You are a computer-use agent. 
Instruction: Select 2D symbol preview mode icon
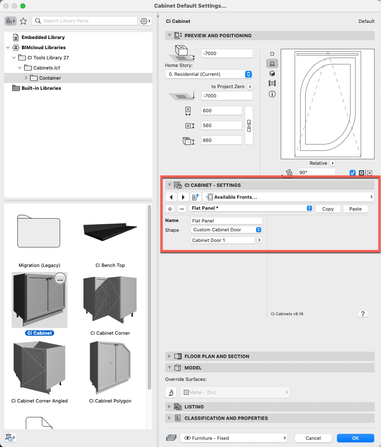tap(272, 53)
